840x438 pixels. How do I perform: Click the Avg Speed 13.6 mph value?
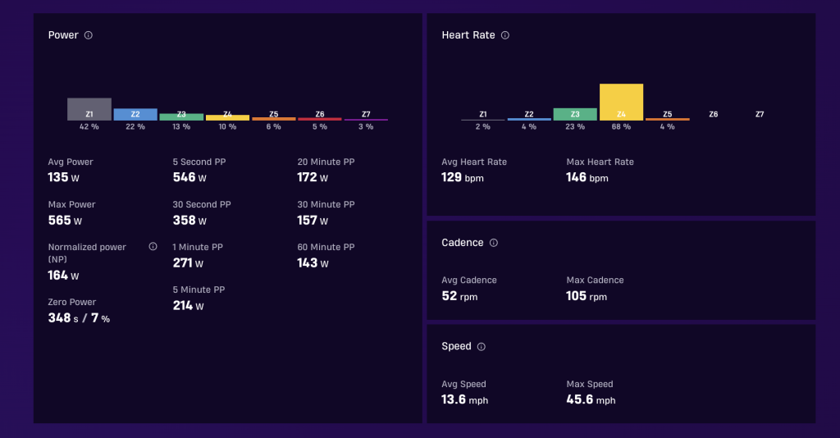pyautogui.click(x=464, y=400)
